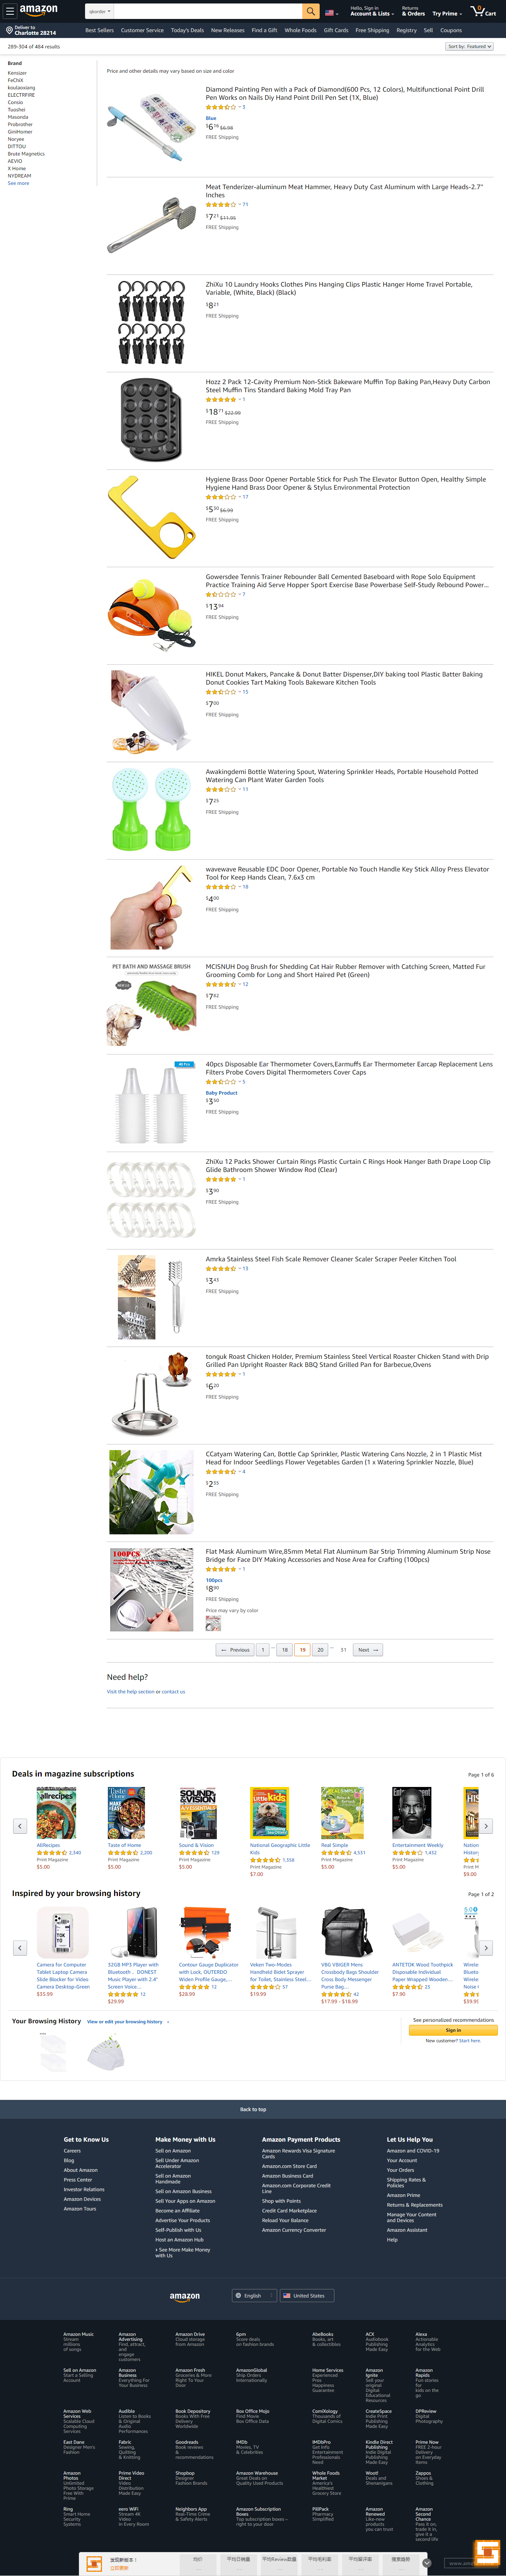
Task: Open the footer English language selector
Action: pos(251,2295)
